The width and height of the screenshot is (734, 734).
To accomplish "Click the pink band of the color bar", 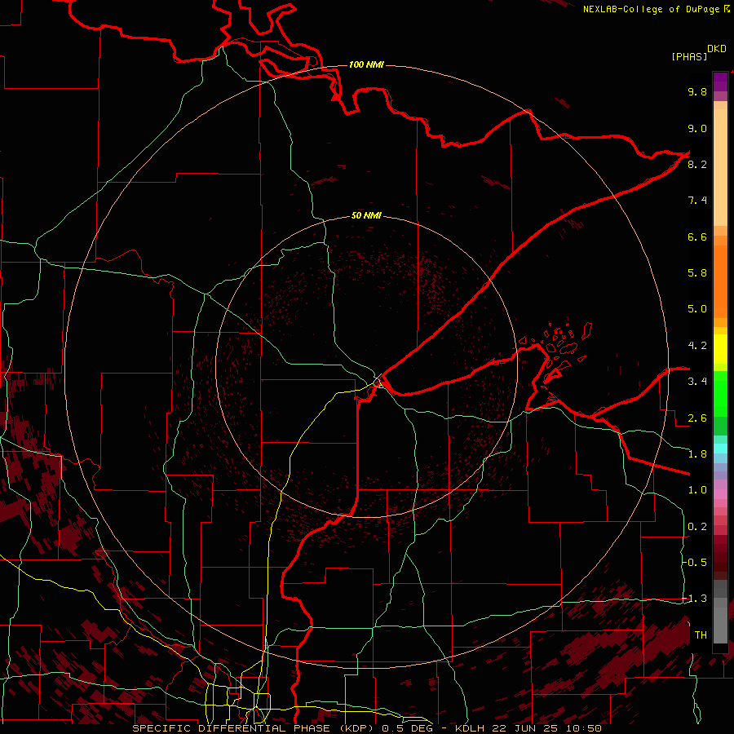I will click(720, 494).
